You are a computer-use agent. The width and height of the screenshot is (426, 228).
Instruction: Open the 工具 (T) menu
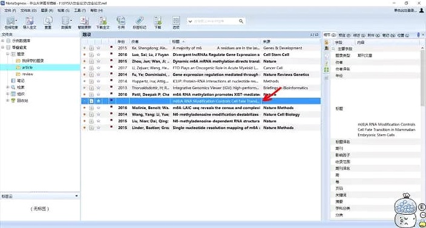(x=80, y=10)
